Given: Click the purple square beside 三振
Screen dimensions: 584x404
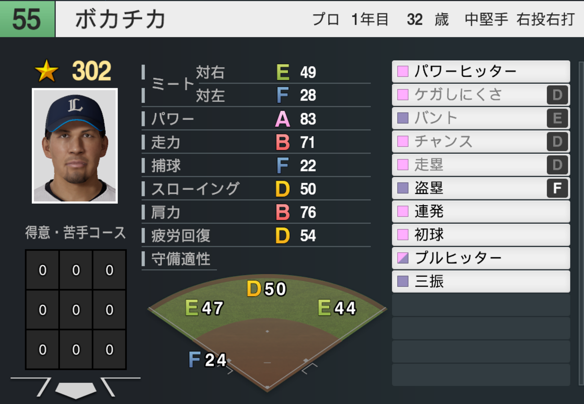Looking at the screenshot, I should coord(403,281).
